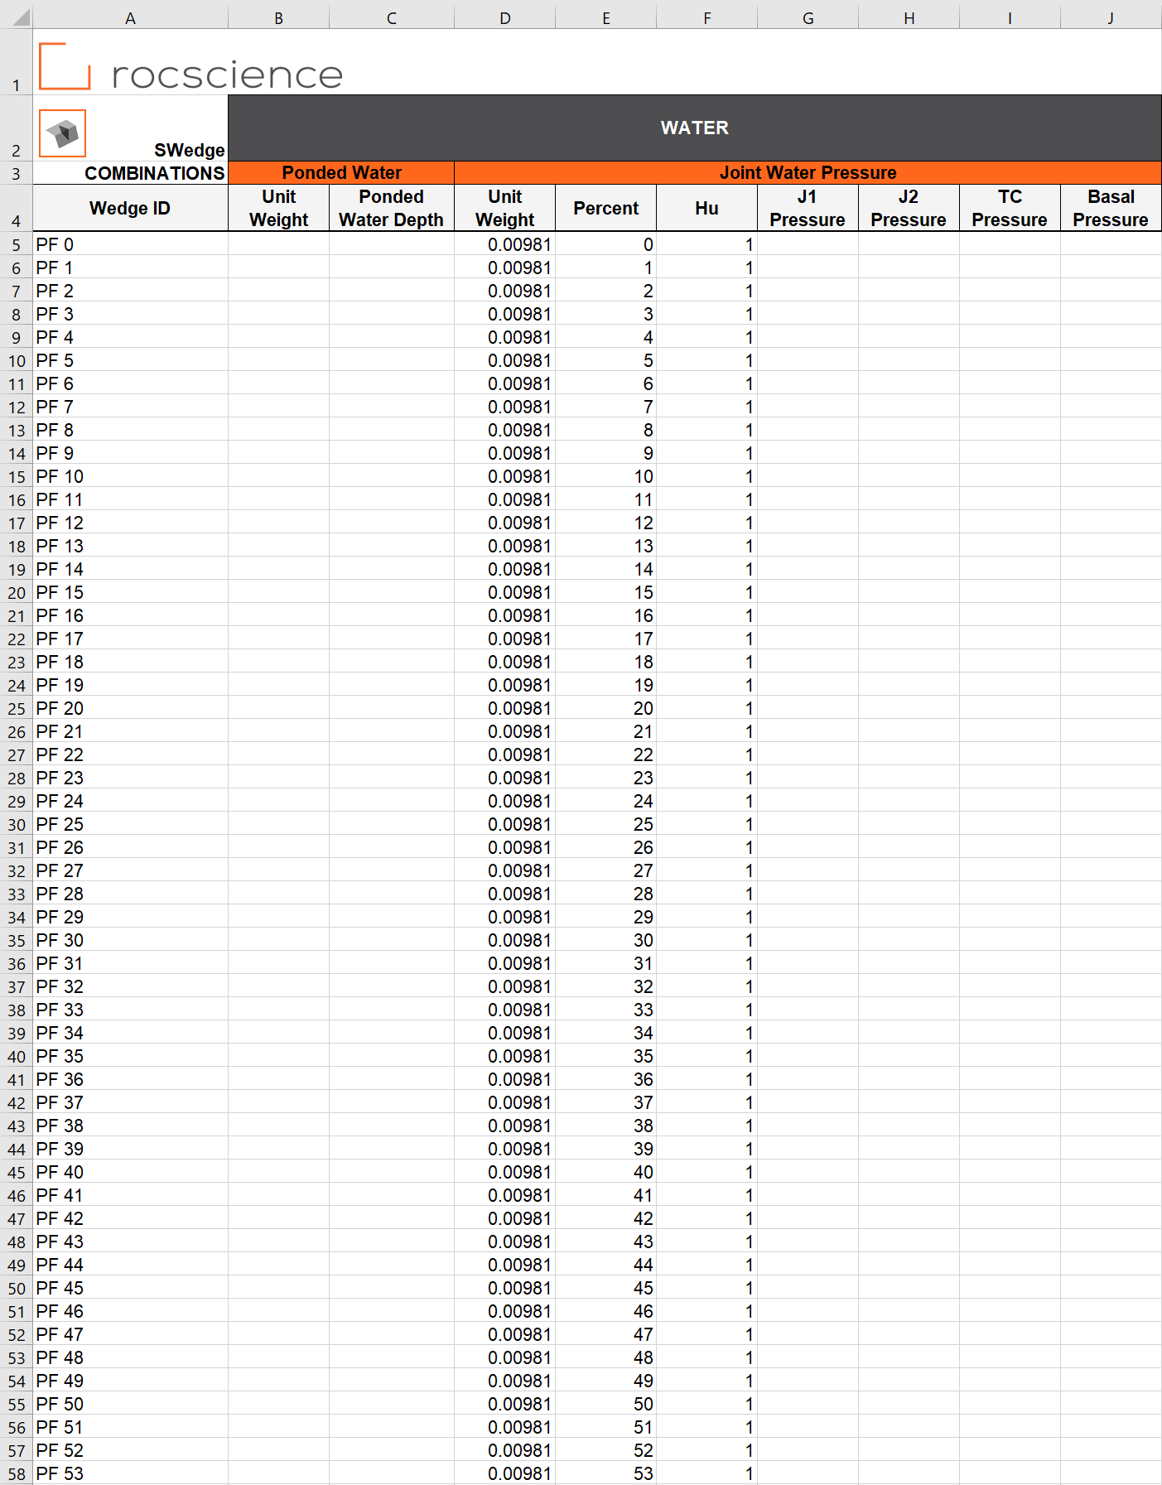Viewport: 1162px width, 1485px height.
Task: Select the Percent value 15 cell
Action: [x=605, y=592]
